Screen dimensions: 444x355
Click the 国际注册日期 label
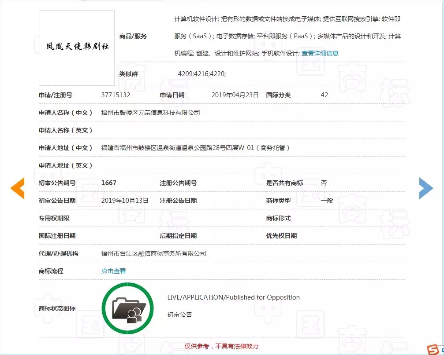click(57, 235)
